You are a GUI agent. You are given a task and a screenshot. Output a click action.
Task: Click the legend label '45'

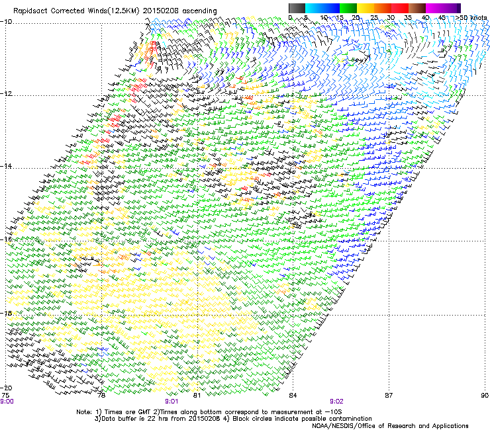442,17
